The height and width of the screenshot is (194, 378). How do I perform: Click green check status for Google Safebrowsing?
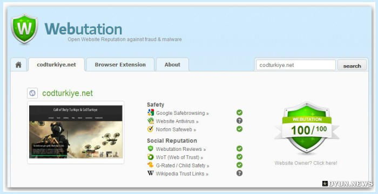tap(239, 113)
